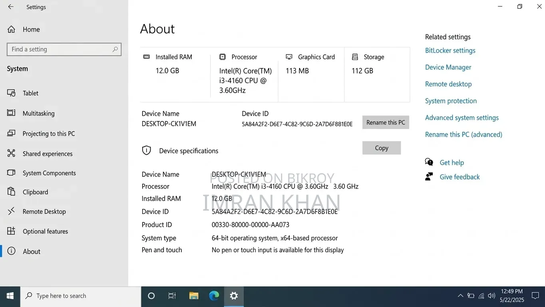The image size is (545, 307).
Task: Open the notification center icon
Action: (x=535, y=296)
